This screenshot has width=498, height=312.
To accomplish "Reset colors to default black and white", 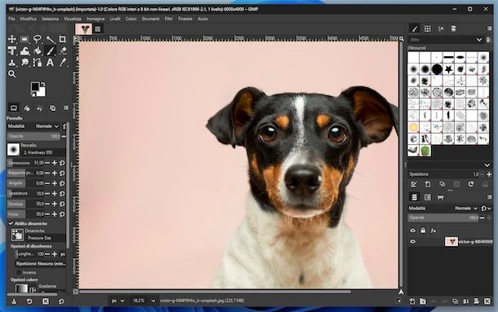I will [x=33, y=94].
